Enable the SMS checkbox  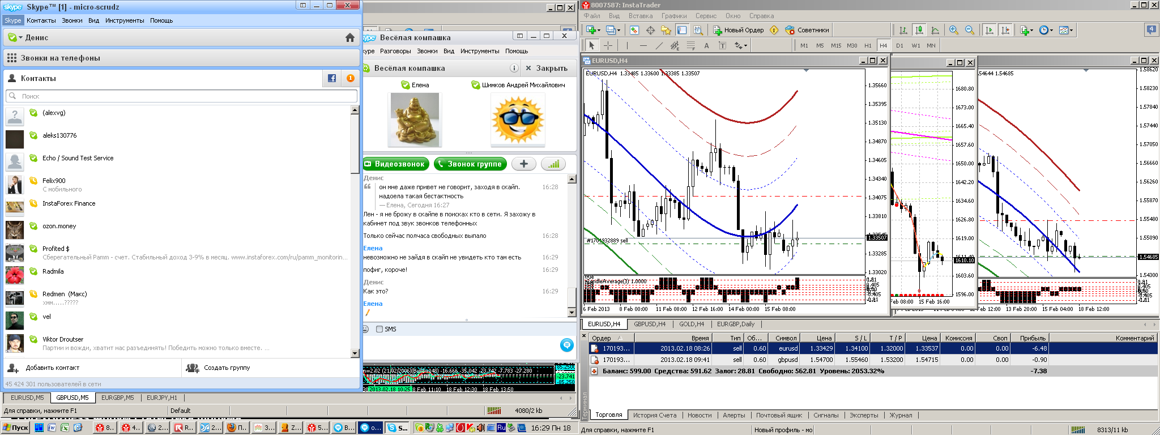coord(379,329)
